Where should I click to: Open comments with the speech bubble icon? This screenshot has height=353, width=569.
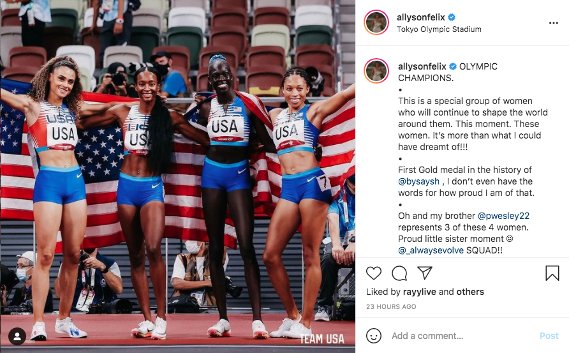click(399, 273)
